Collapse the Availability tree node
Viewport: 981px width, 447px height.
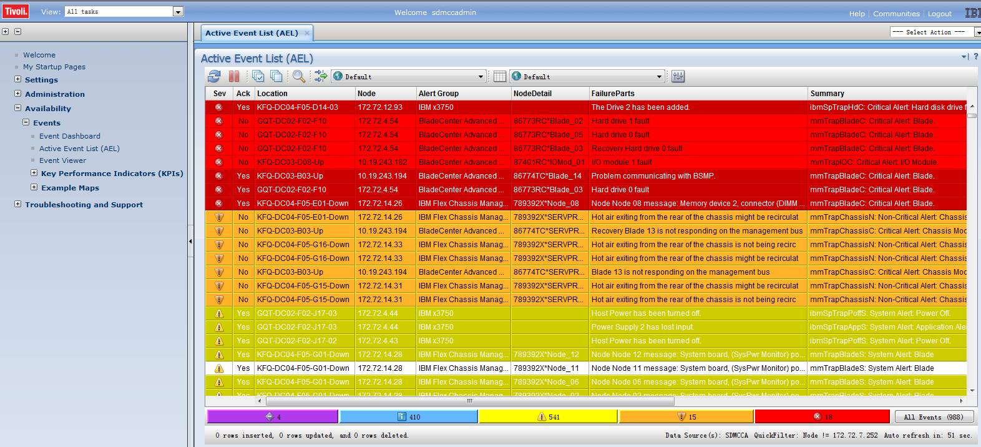click(x=18, y=108)
